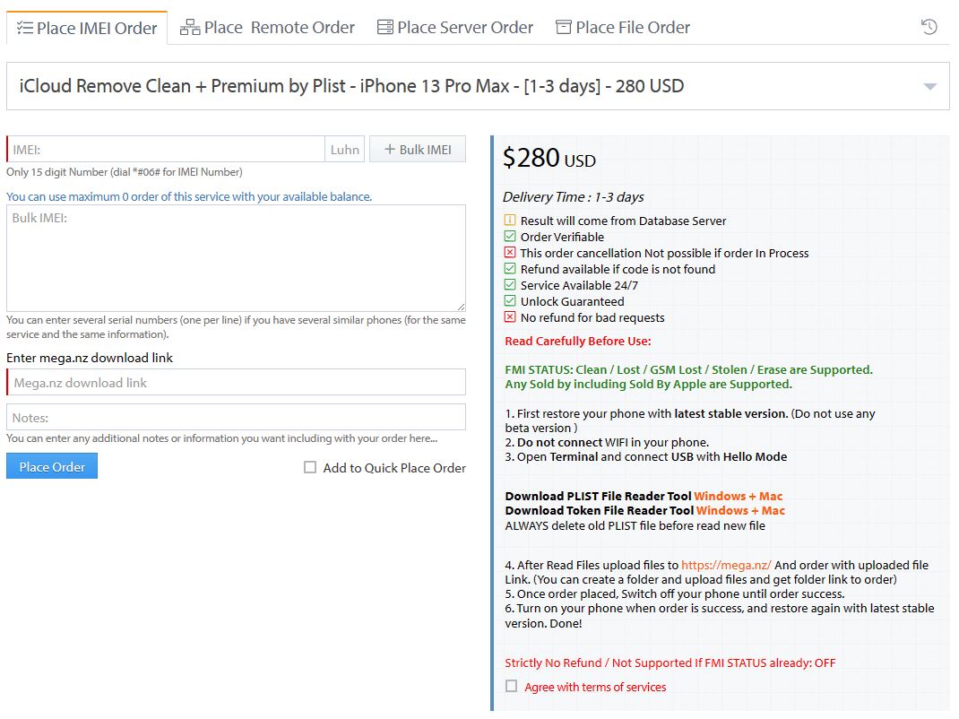This screenshot has height=719, width=959.
Task: Click the Notes input field
Action: click(236, 418)
